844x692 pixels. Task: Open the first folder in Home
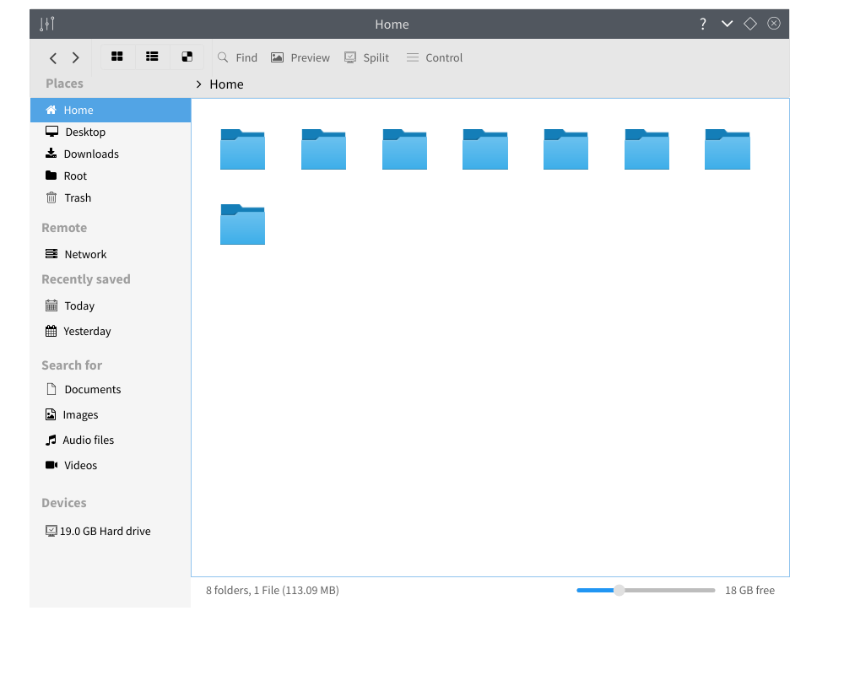[242, 149]
